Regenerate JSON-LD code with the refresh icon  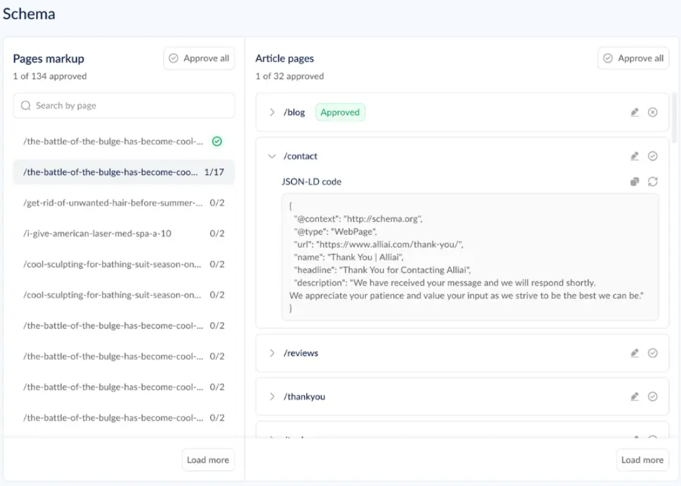click(x=652, y=181)
